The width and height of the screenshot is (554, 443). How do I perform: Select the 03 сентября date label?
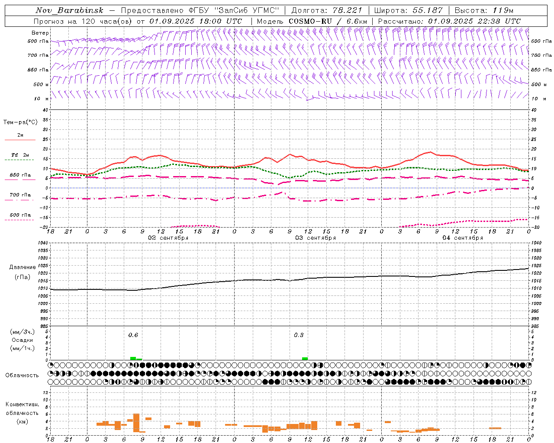coord(316,238)
